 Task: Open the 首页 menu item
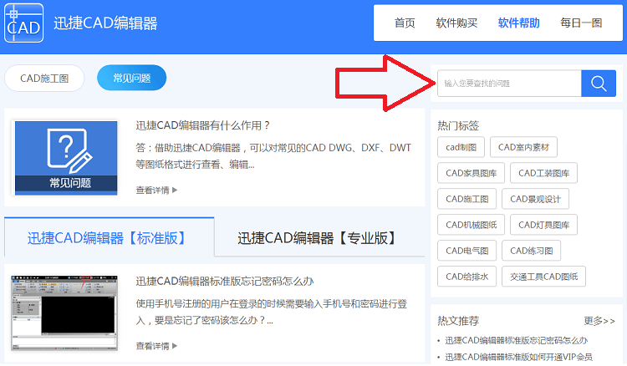tap(405, 23)
